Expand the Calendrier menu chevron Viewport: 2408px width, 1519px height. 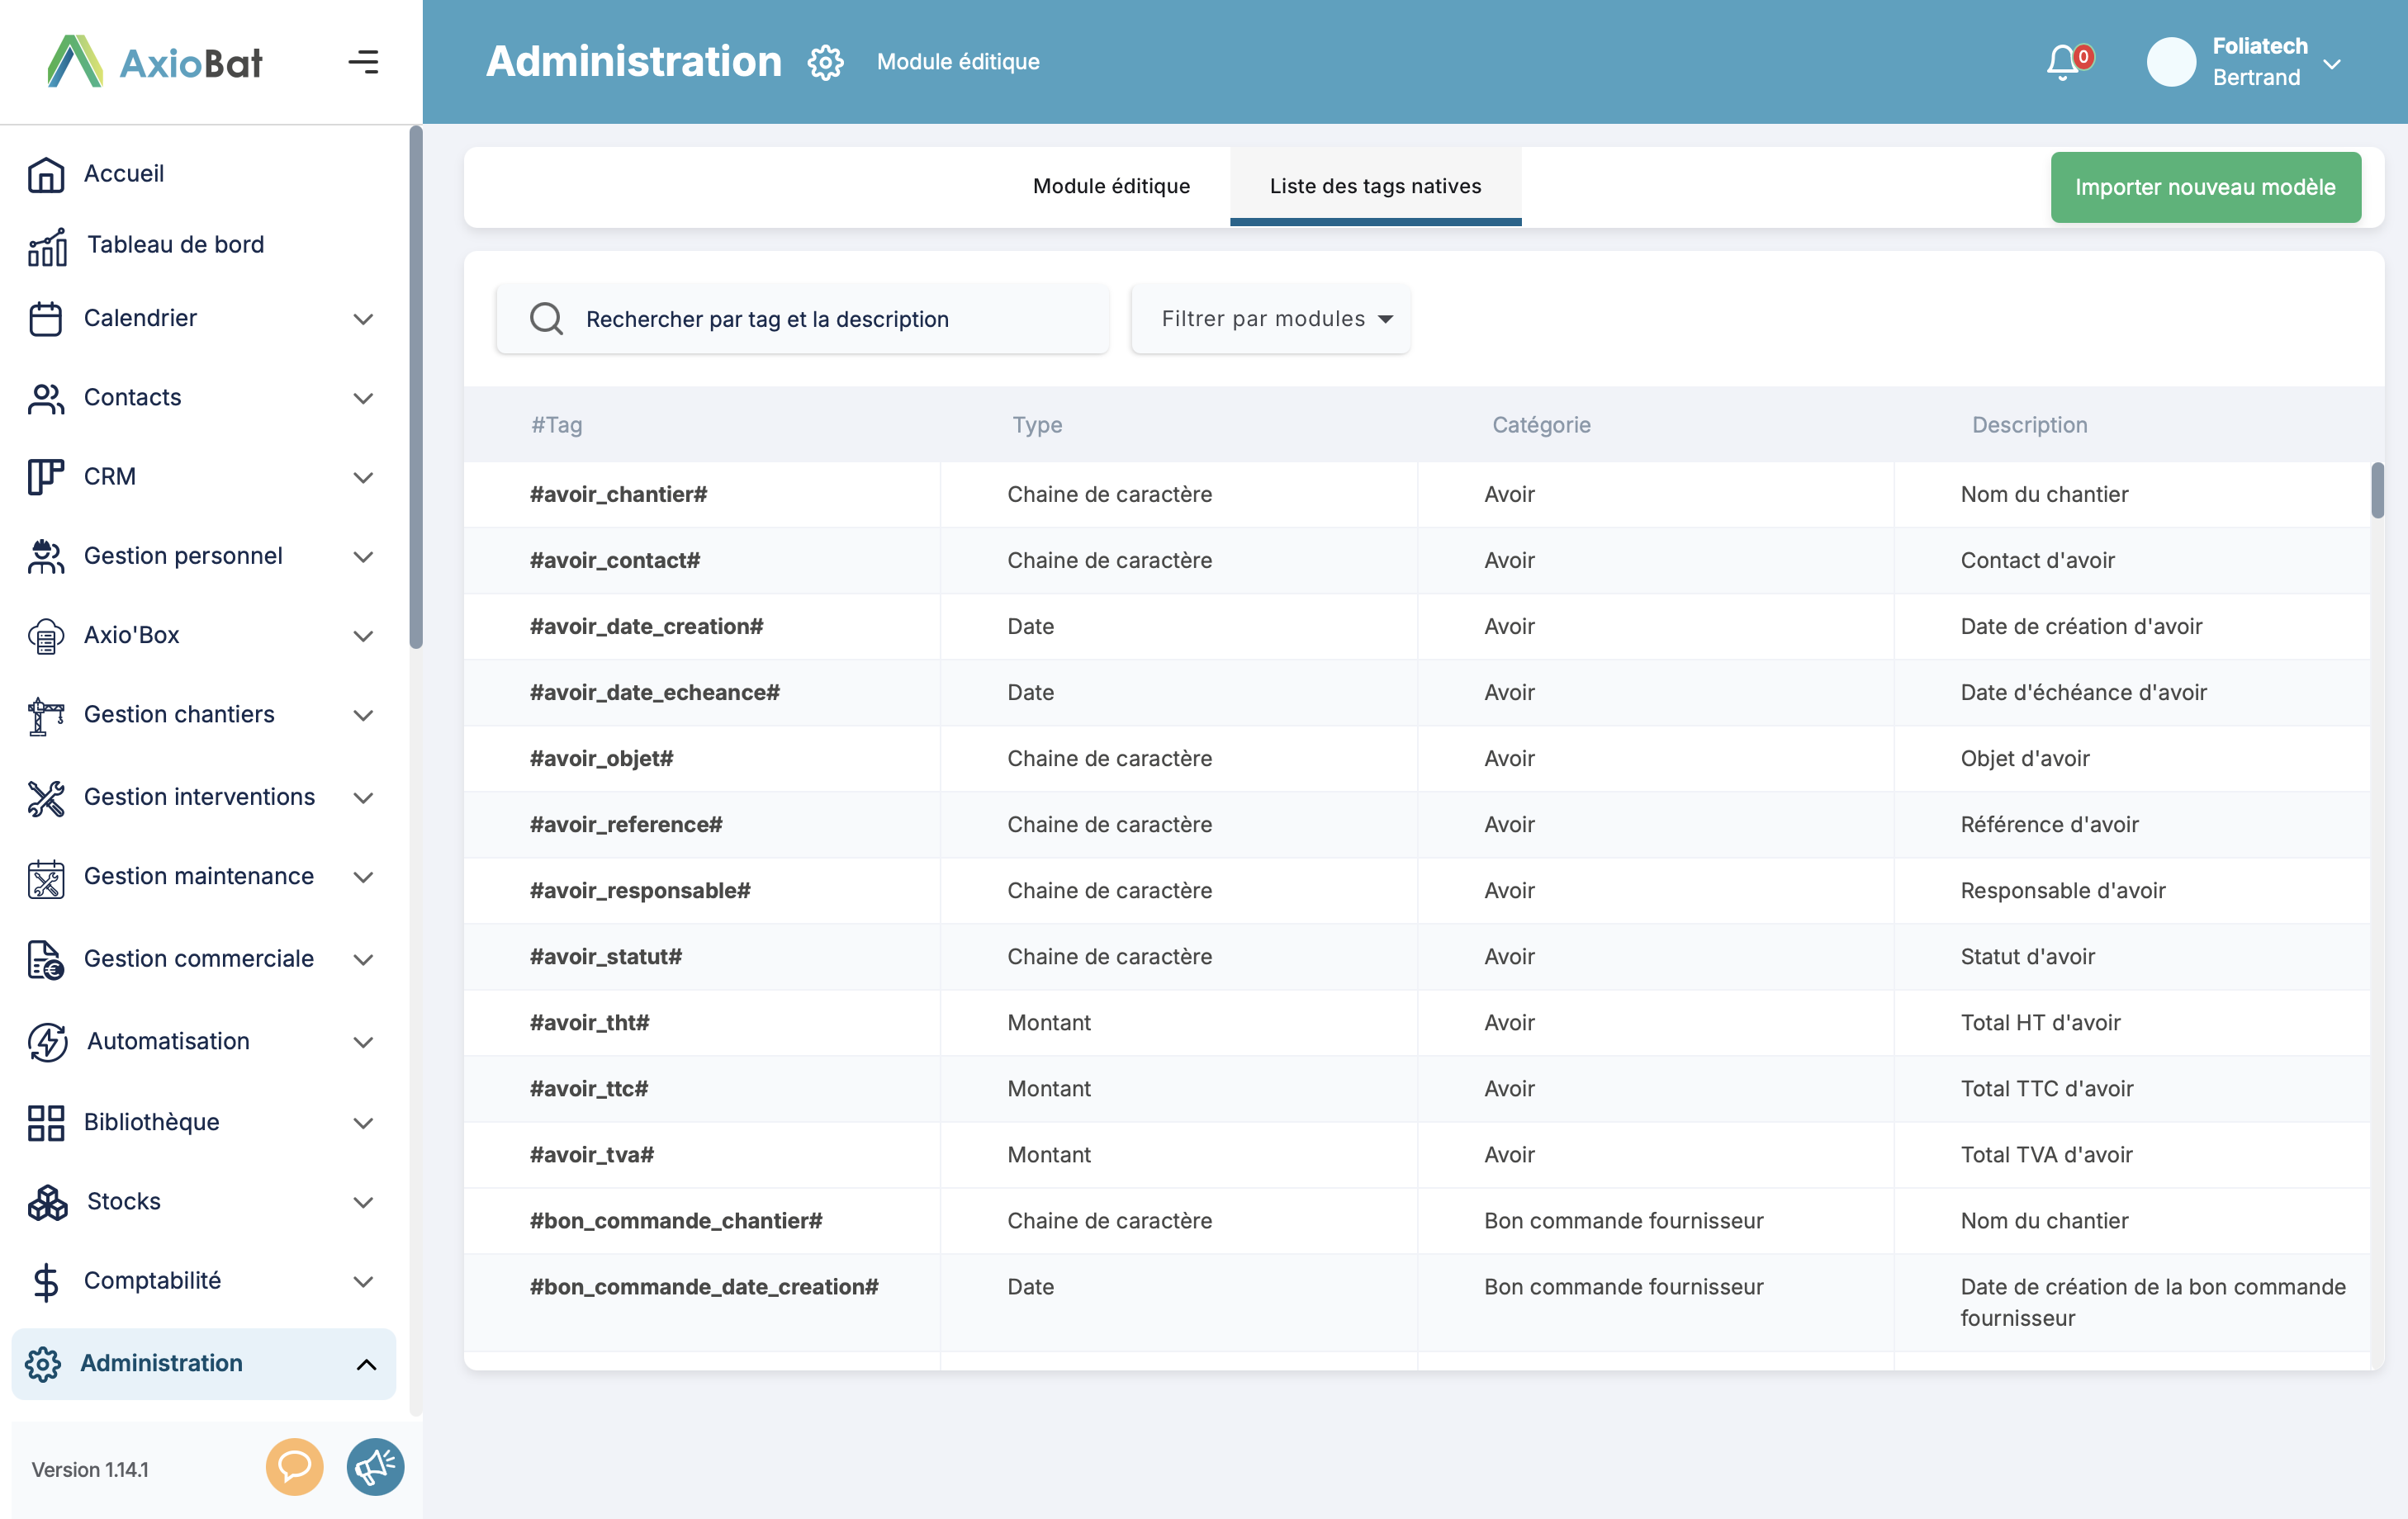pyautogui.click(x=364, y=319)
